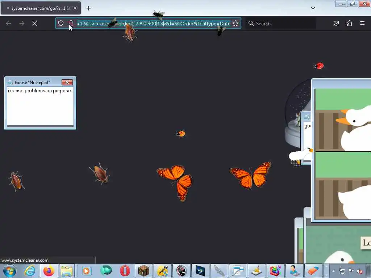Click the goose notepad text area

coord(40,106)
